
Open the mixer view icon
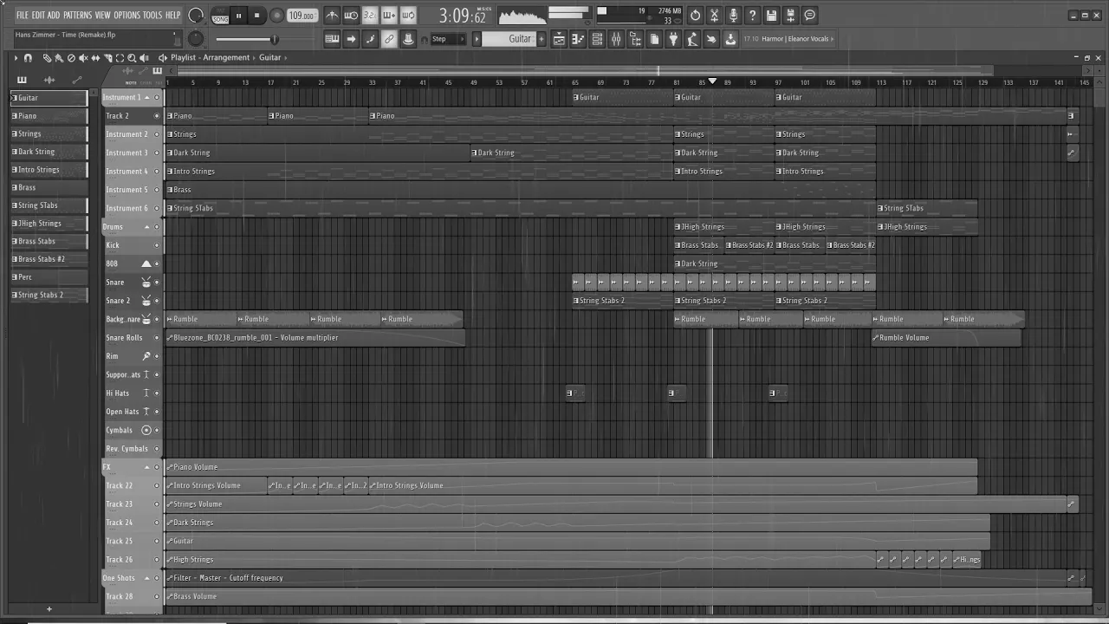tap(617, 39)
